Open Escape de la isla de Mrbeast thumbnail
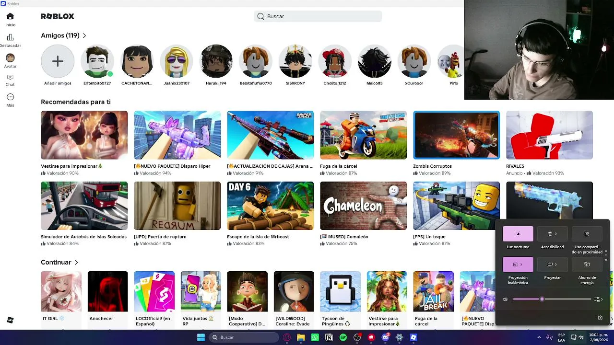This screenshot has width=614, height=345. [270, 206]
